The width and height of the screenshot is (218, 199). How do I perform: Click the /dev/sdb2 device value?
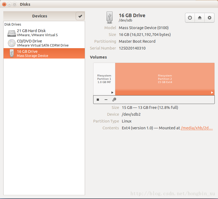coord(131,114)
